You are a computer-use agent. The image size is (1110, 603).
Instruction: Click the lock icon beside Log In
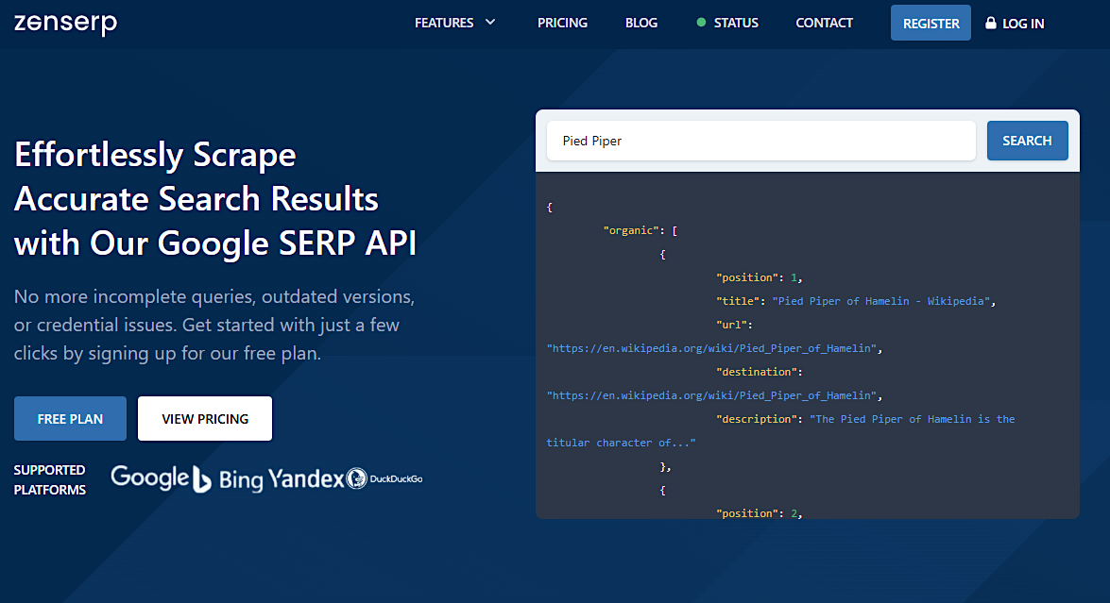click(x=991, y=23)
